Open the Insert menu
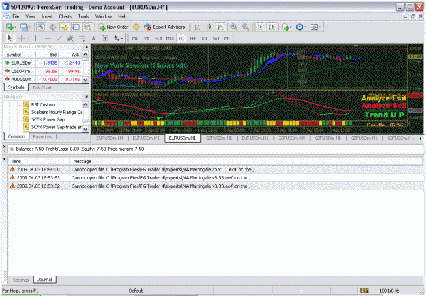426x296 pixels. tap(47, 16)
